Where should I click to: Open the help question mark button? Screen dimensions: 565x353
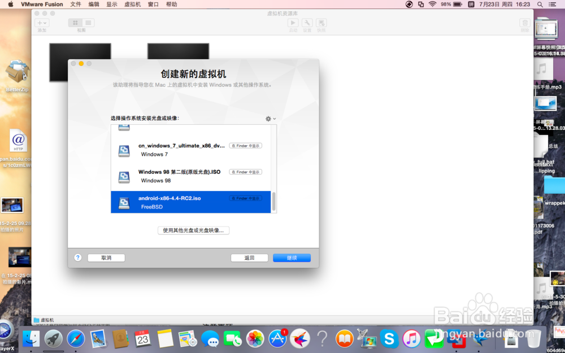pos(78,258)
